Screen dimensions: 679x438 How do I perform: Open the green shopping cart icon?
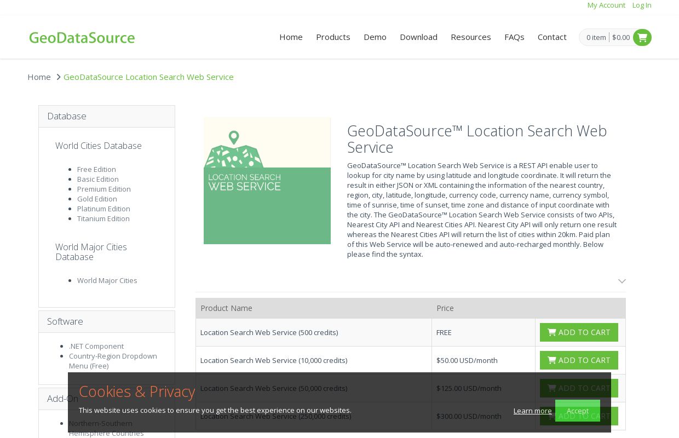coord(642,37)
